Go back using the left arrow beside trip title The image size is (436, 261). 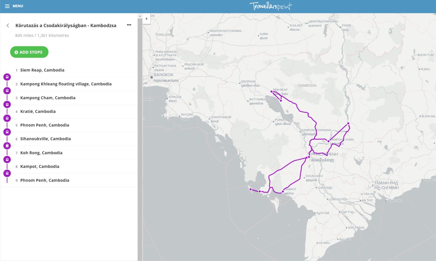(8, 26)
